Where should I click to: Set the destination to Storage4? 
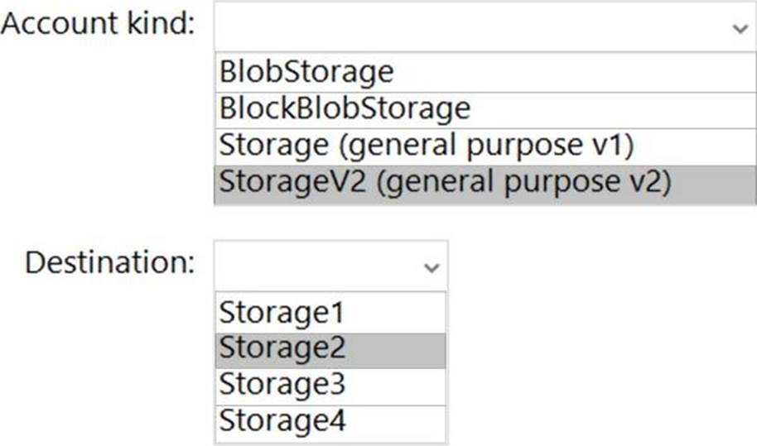[x=282, y=422]
